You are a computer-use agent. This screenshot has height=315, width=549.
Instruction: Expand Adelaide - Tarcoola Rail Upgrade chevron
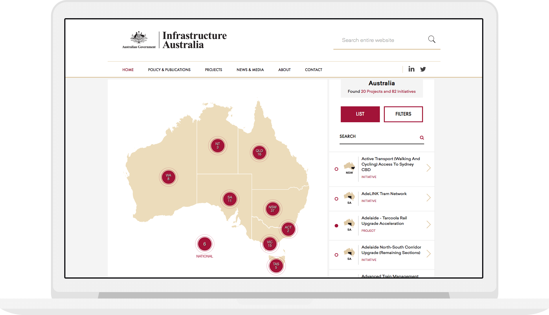[429, 225]
